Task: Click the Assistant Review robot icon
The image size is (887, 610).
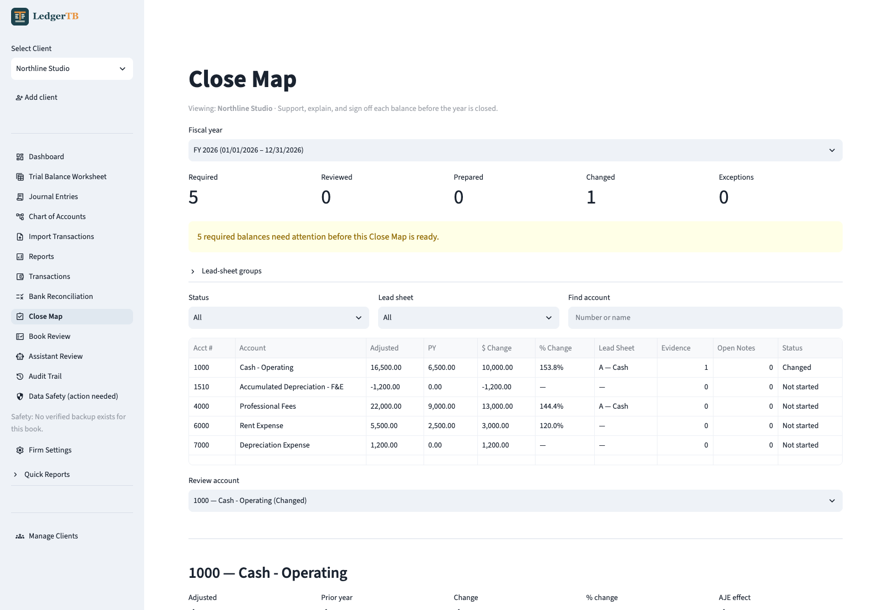Action: click(x=20, y=357)
